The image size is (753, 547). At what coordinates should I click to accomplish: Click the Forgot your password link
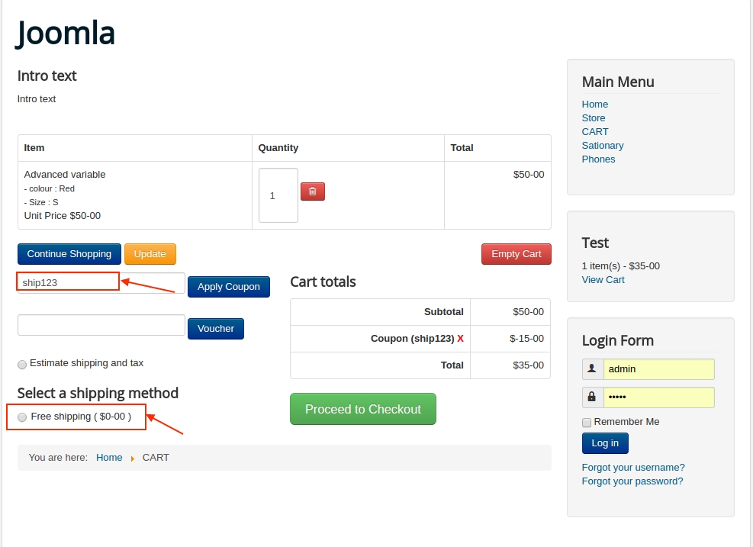(x=632, y=481)
